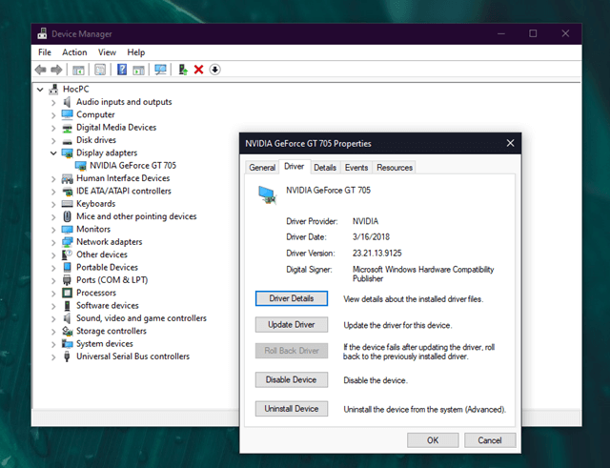Image resolution: width=610 pixels, height=468 pixels.
Task: Click driver version 23.21.13.9125 text
Action: (x=377, y=254)
